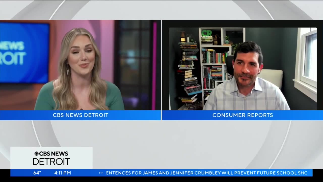323x182 pixels.
Task: Click the ticker double-arrow icon
Action: [101, 173]
